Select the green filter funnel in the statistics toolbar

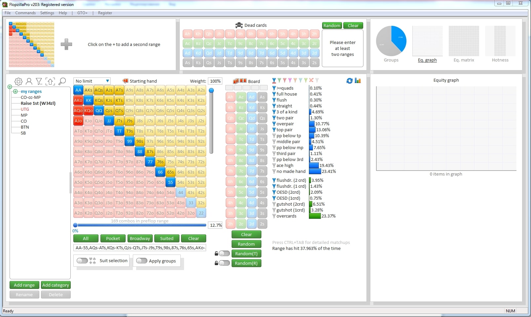tap(279, 80)
